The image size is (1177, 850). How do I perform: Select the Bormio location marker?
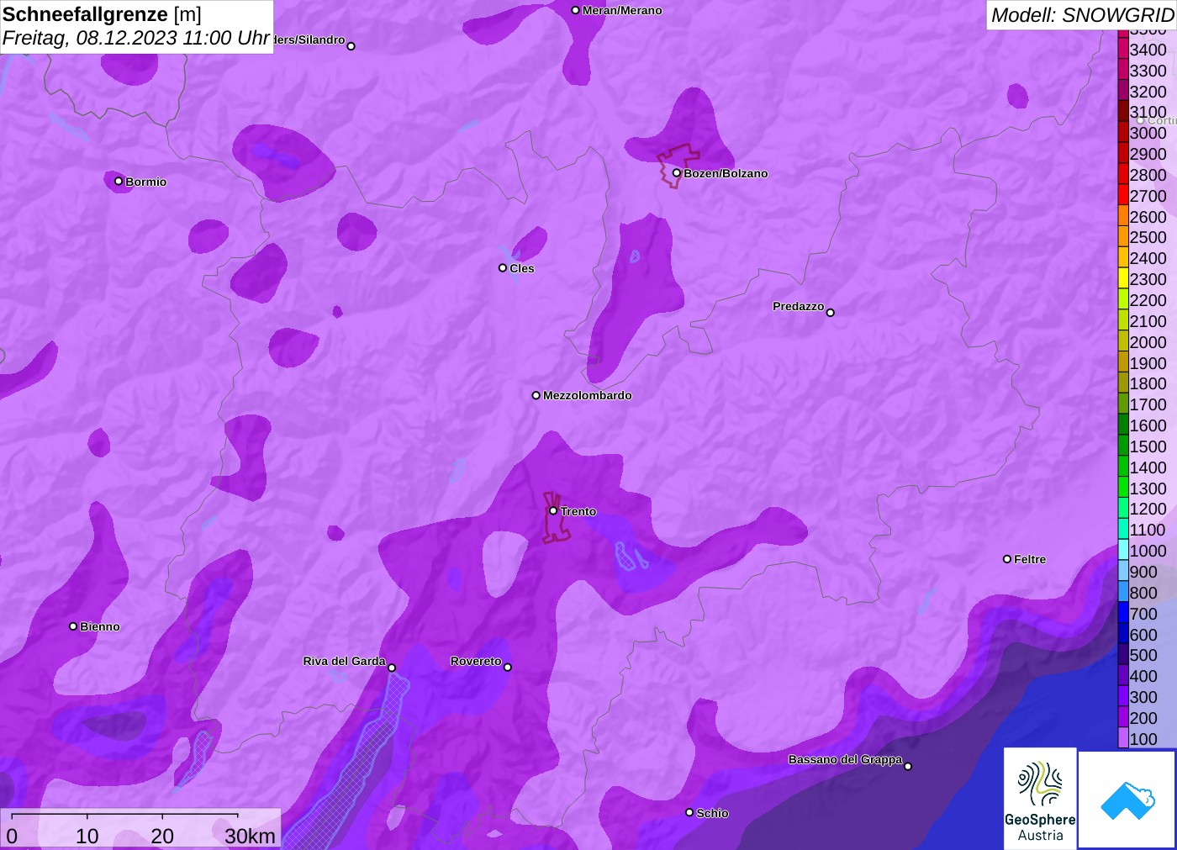click(x=119, y=181)
